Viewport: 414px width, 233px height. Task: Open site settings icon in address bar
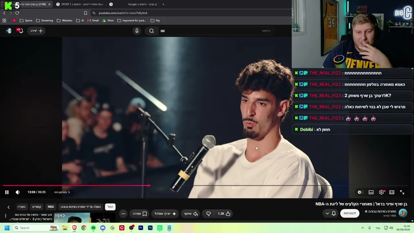pos(94,13)
